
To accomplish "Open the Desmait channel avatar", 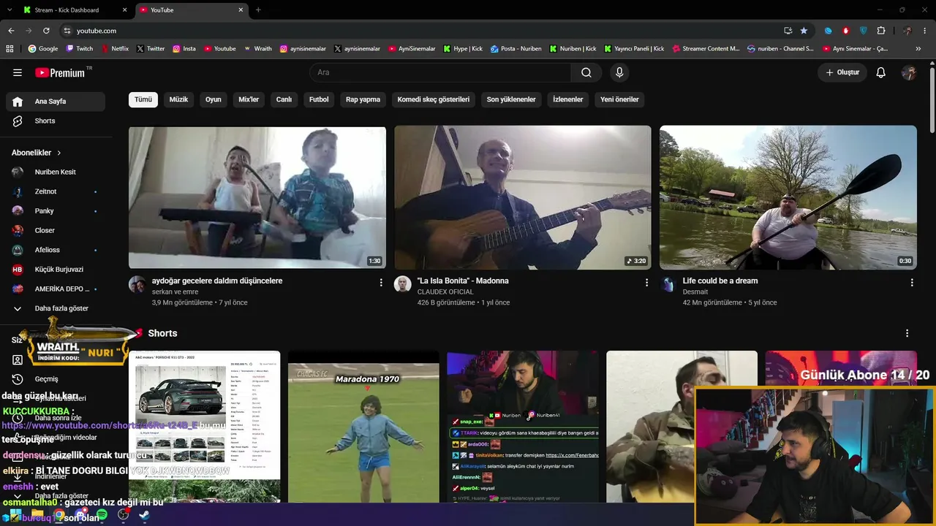I will (668, 284).
